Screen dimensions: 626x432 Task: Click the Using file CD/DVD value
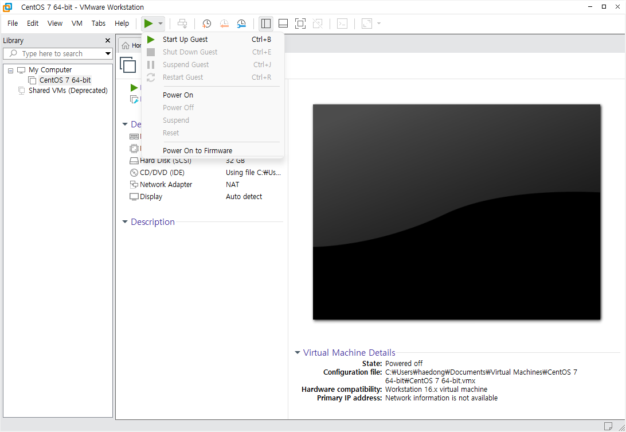coord(253,173)
